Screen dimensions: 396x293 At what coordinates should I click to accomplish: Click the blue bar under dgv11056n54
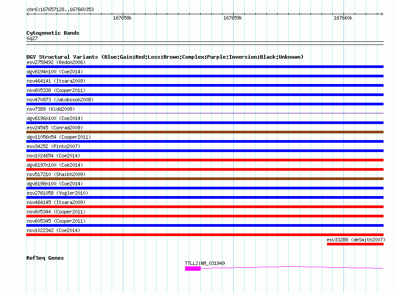coord(205,141)
